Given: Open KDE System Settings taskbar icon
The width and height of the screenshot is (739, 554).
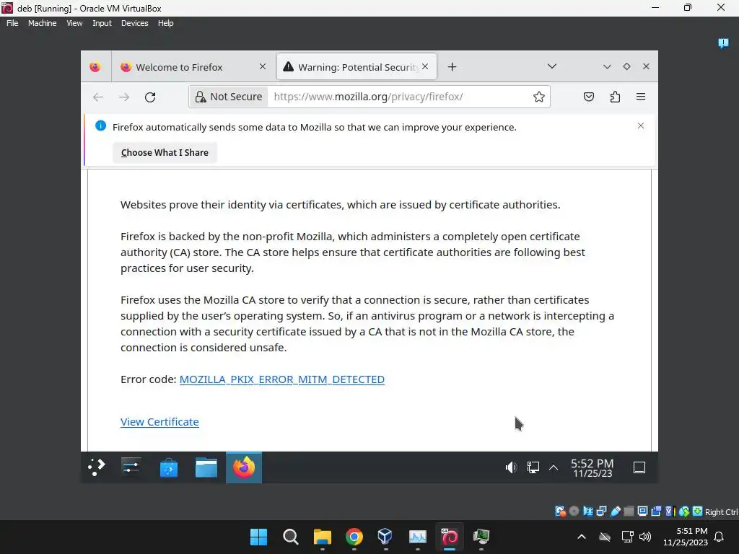Looking at the screenshot, I should [x=131, y=467].
